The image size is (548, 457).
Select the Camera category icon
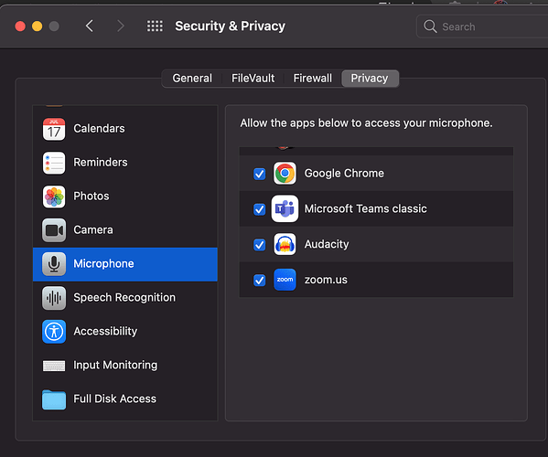pos(54,230)
